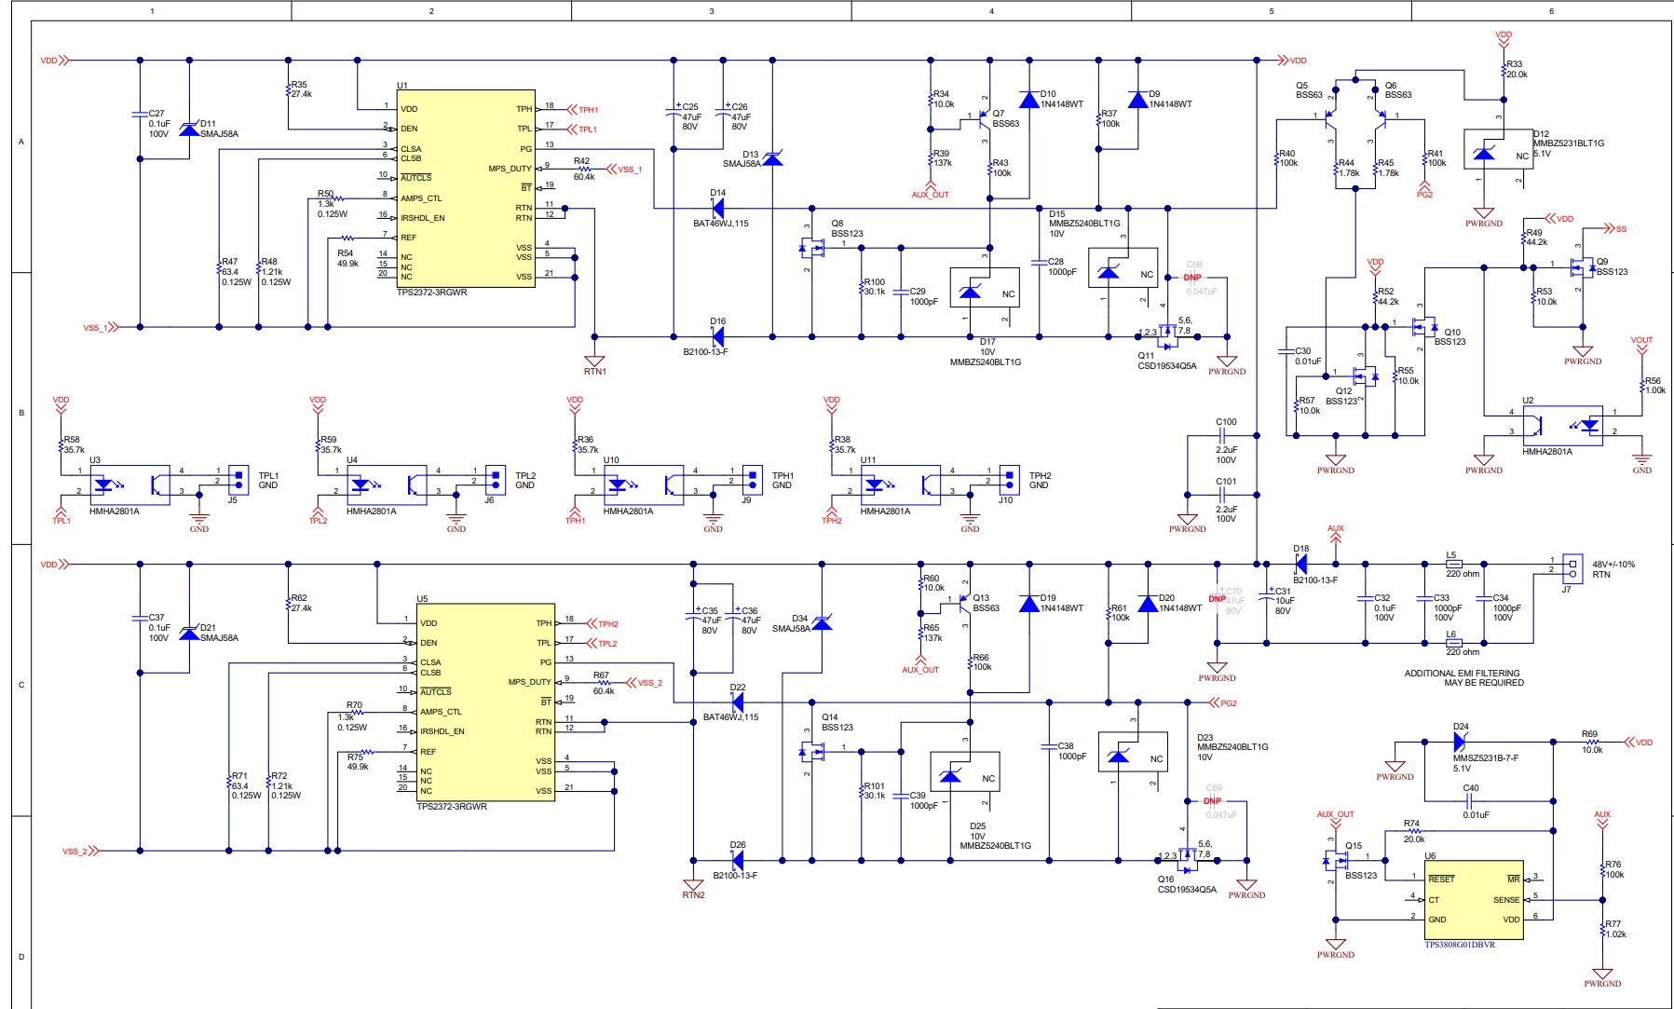Click the D18 B2100-13-F diode
Image resolution: width=1674 pixels, height=1009 pixels.
click(1301, 564)
